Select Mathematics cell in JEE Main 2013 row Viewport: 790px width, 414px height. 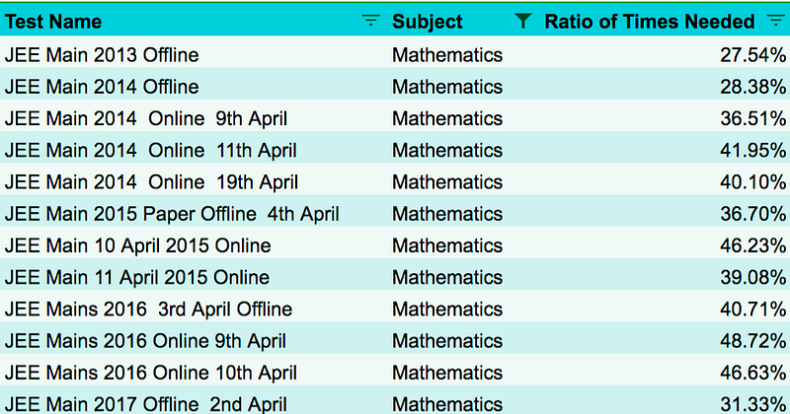point(463,55)
